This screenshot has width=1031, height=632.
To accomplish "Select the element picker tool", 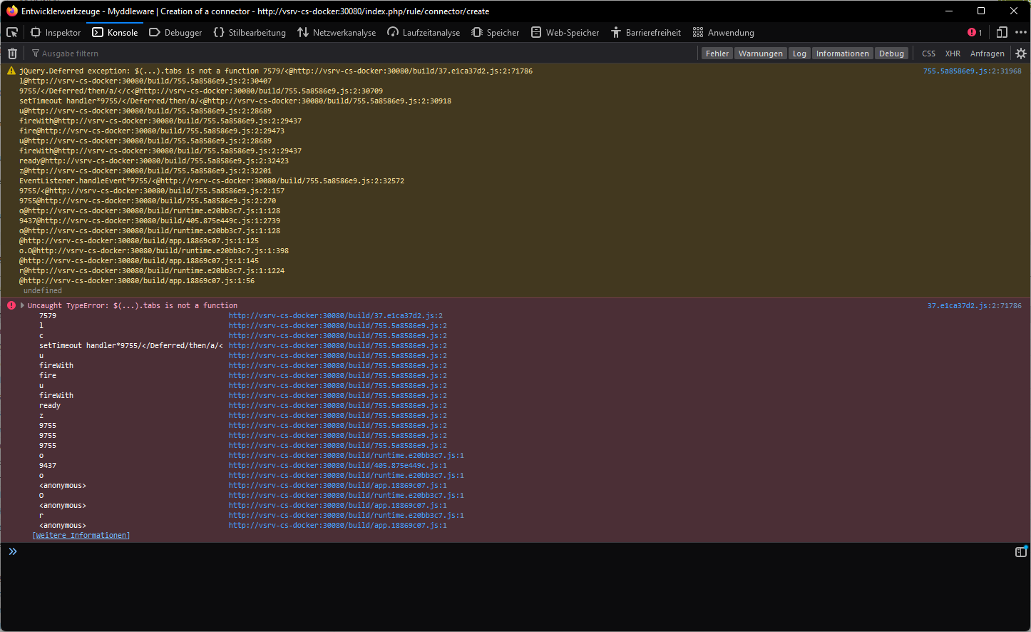I will click(11, 32).
